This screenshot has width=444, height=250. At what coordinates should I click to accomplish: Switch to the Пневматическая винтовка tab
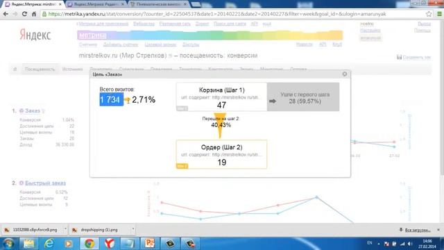(159, 4)
